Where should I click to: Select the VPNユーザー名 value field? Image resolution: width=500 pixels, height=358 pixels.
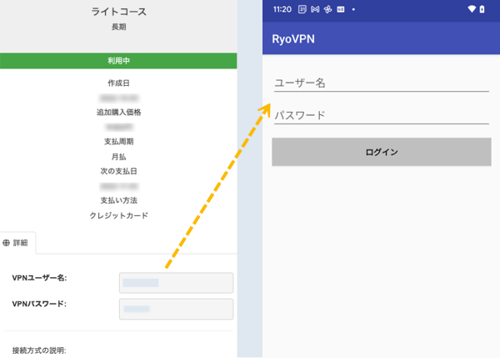[x=176, y=283]
